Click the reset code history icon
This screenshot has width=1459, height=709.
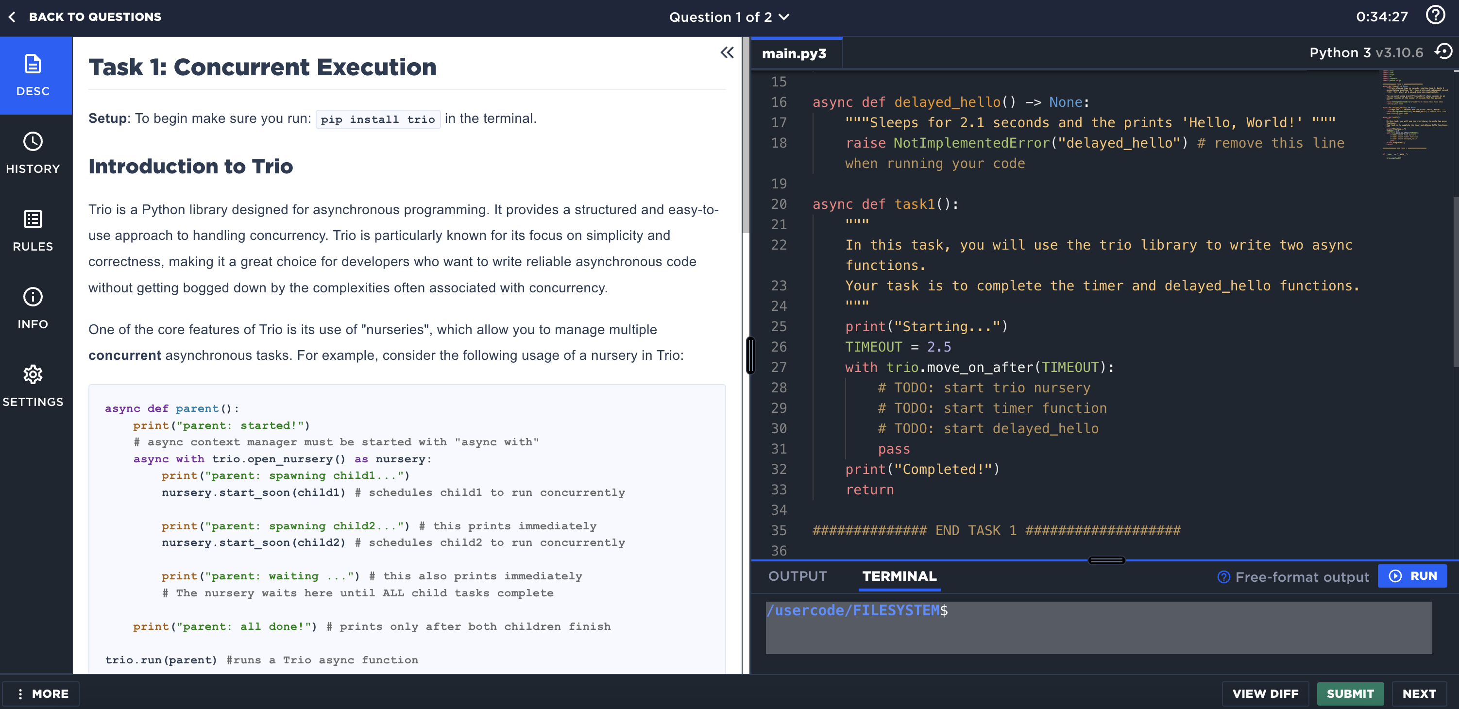1443,52
